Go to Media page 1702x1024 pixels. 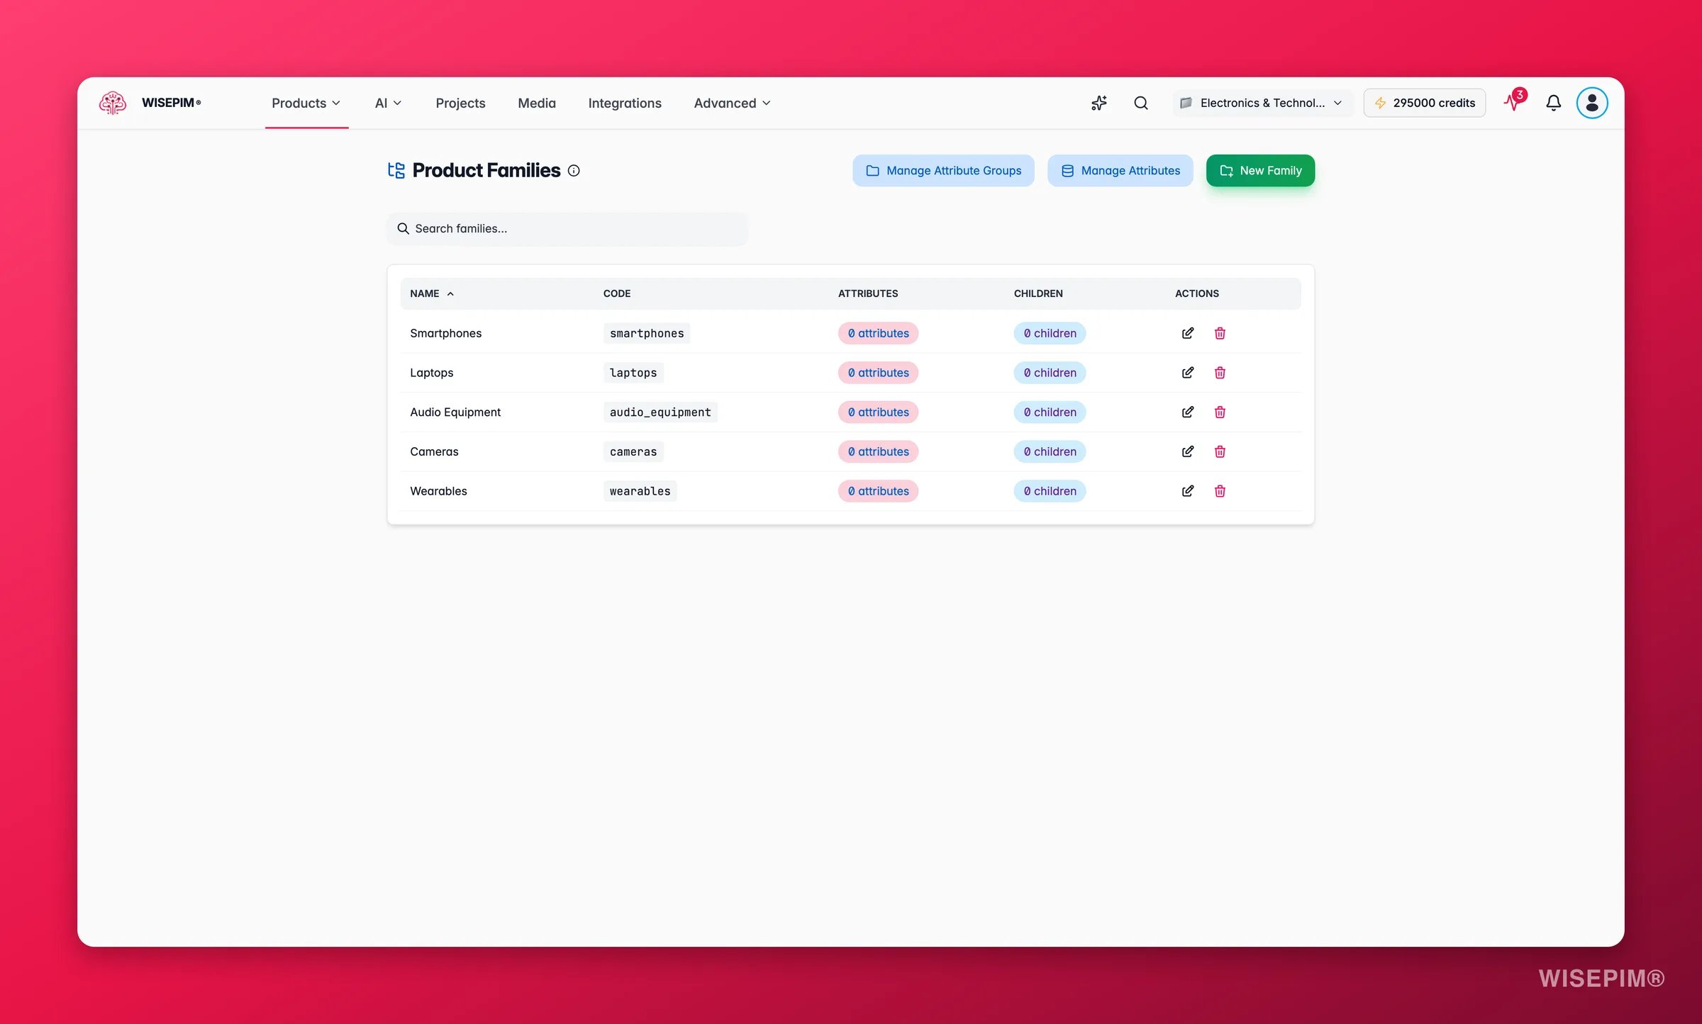[537, 103]
